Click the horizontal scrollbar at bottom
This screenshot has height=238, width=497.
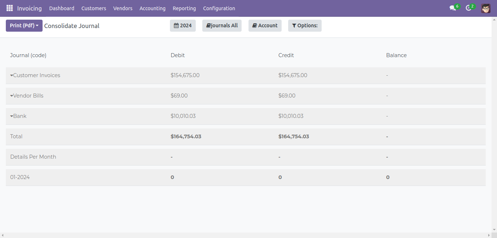[x=247, y=235]
